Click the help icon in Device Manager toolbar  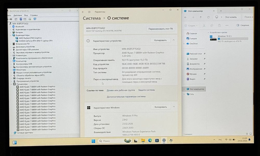[21, 19]
